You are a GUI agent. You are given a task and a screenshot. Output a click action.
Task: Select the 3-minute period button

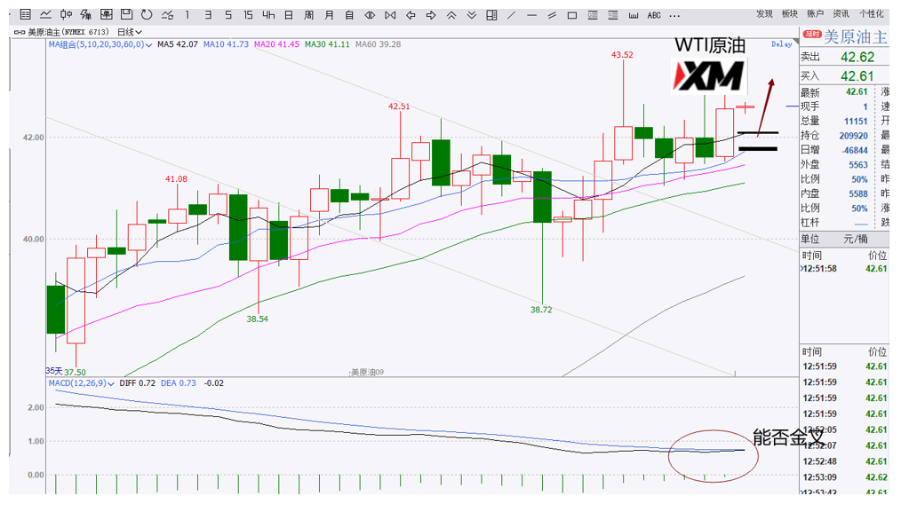pos(207,15)
